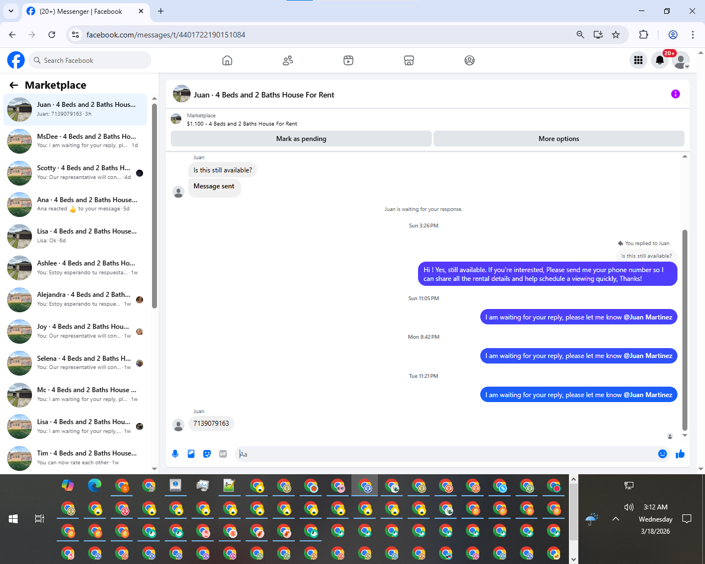Click the address bar URL
The image size is (705, 564).
(x=166, y=35)
